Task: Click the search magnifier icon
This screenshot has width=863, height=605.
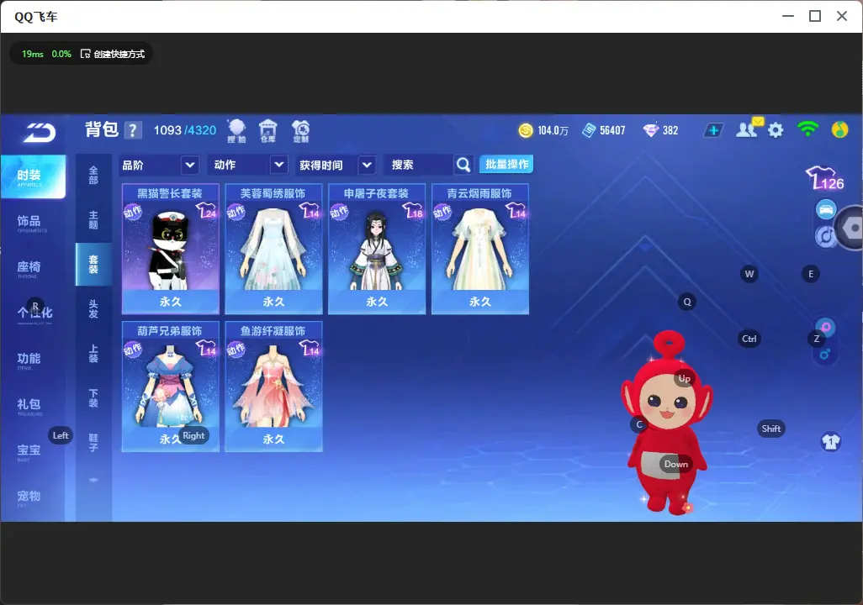Action: pos(463,165)
